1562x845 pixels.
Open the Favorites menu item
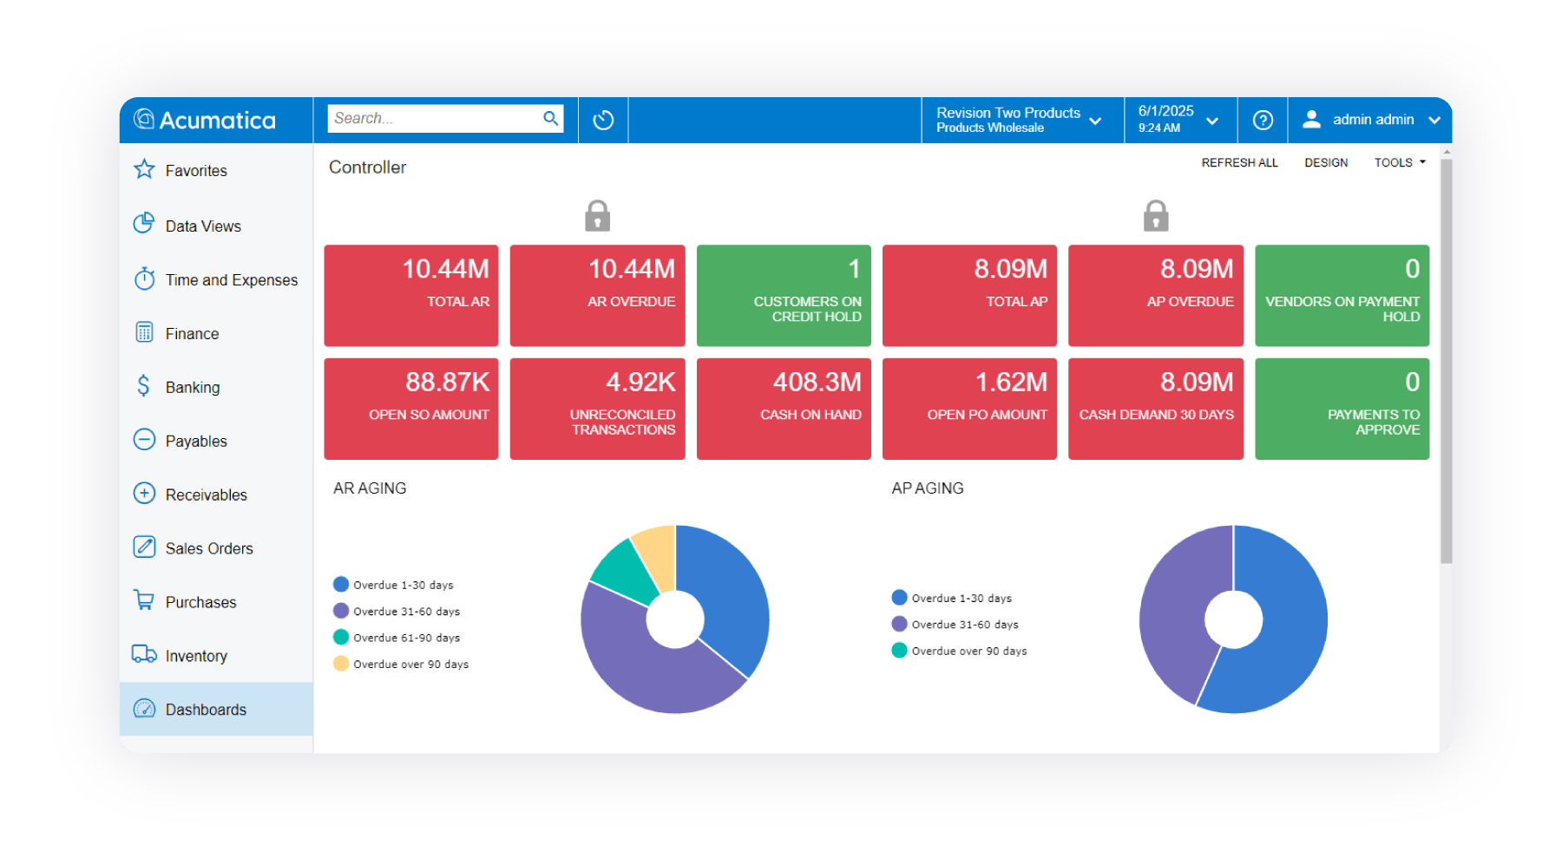(x=216, y=170)
